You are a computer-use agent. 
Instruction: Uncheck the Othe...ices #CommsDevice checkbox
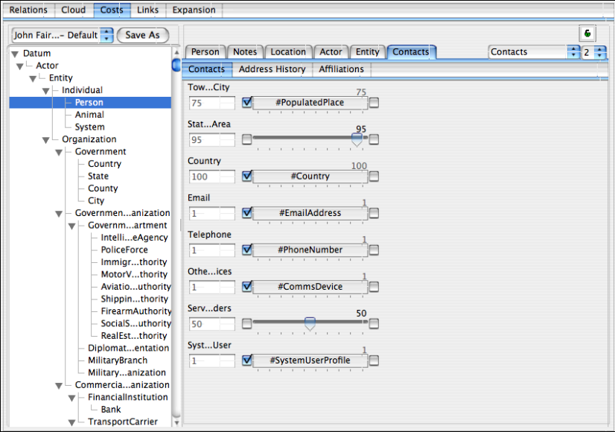[247, 287]
